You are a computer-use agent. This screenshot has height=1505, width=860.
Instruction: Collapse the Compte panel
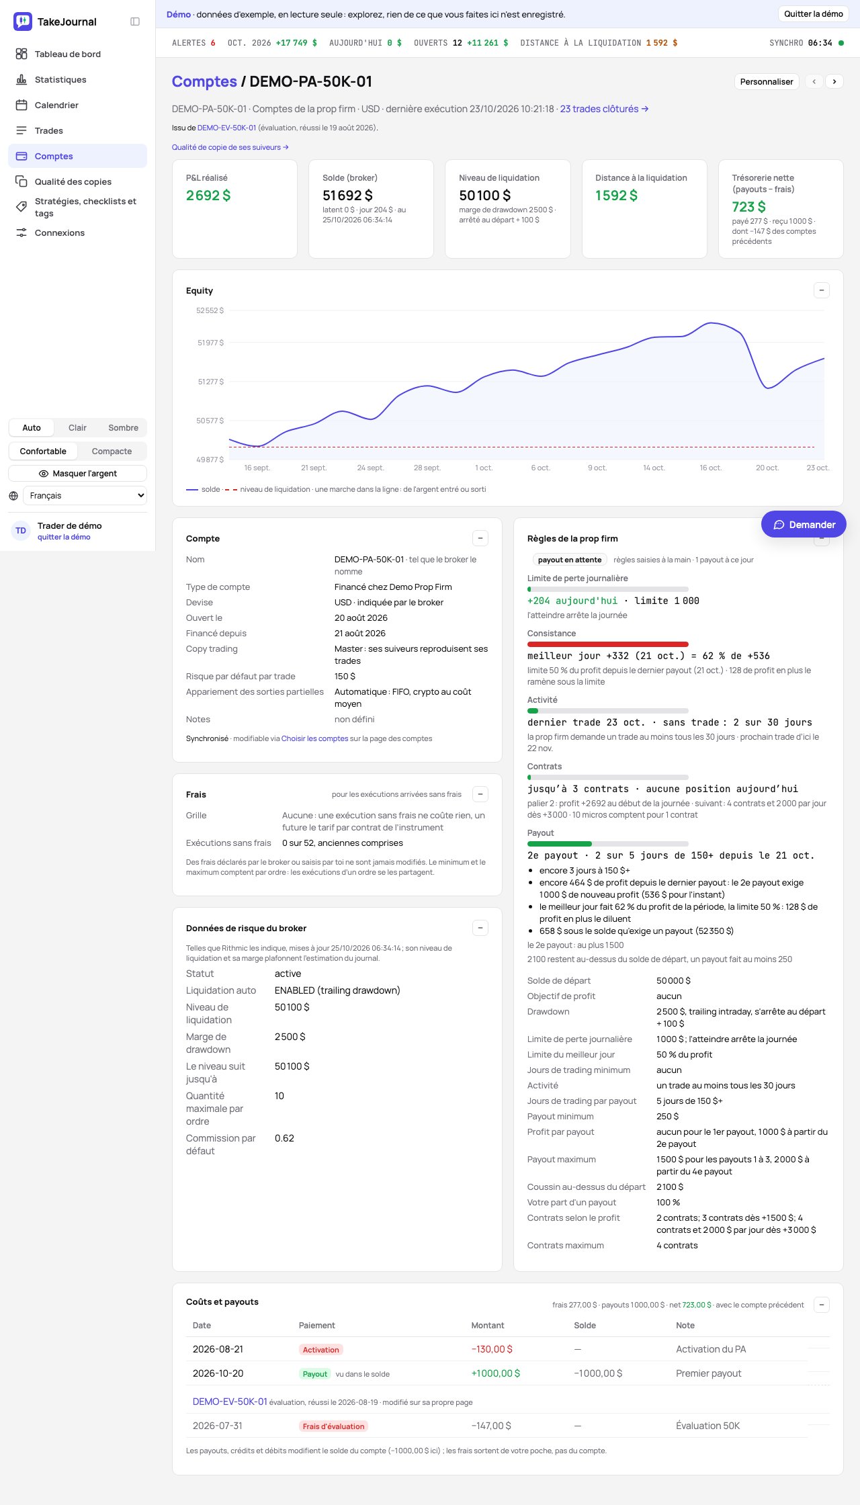(480, 538)
